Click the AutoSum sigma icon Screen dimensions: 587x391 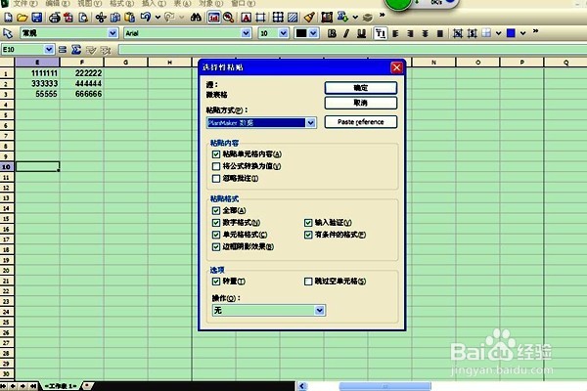tap(76, 50)
